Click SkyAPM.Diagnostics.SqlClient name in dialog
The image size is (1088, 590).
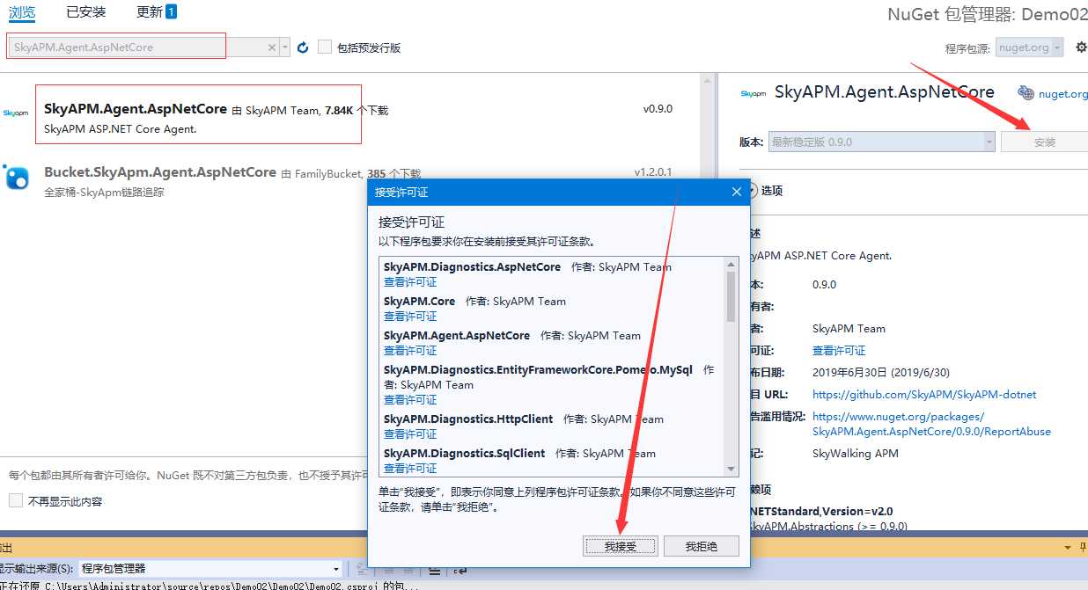point(465,454)
